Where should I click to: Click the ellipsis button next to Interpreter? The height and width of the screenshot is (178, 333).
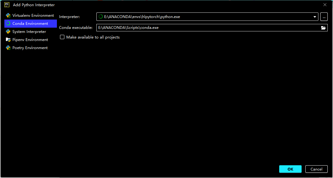pyautogui.click(x=324, y=16)
